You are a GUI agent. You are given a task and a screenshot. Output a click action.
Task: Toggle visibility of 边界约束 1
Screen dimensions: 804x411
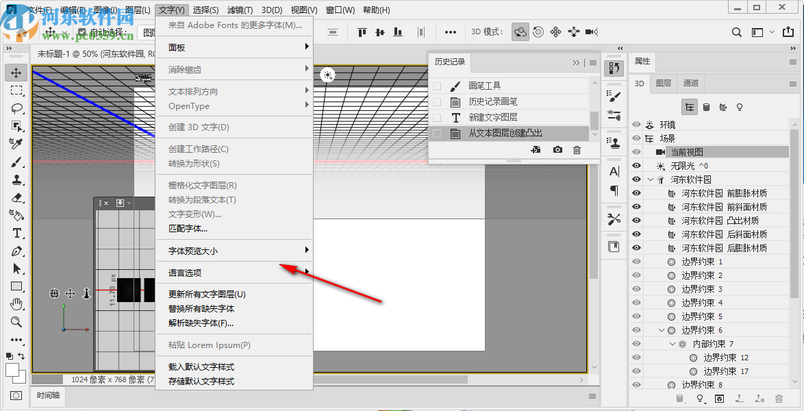[636, 261]
